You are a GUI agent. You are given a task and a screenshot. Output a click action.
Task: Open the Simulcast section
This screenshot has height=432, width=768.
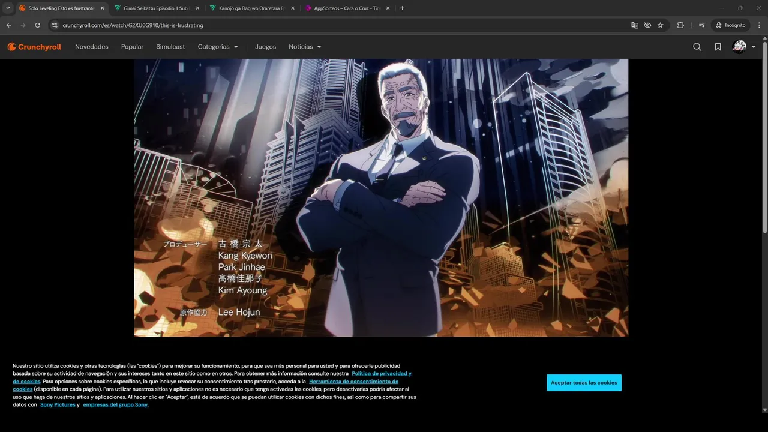(170, 47)
